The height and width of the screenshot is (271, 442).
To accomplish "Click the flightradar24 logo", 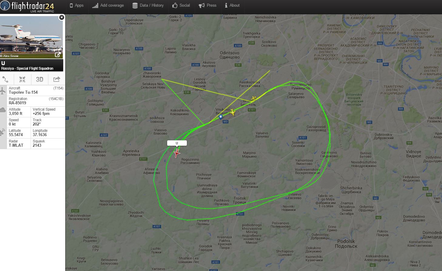I will (x=28, y=6).
